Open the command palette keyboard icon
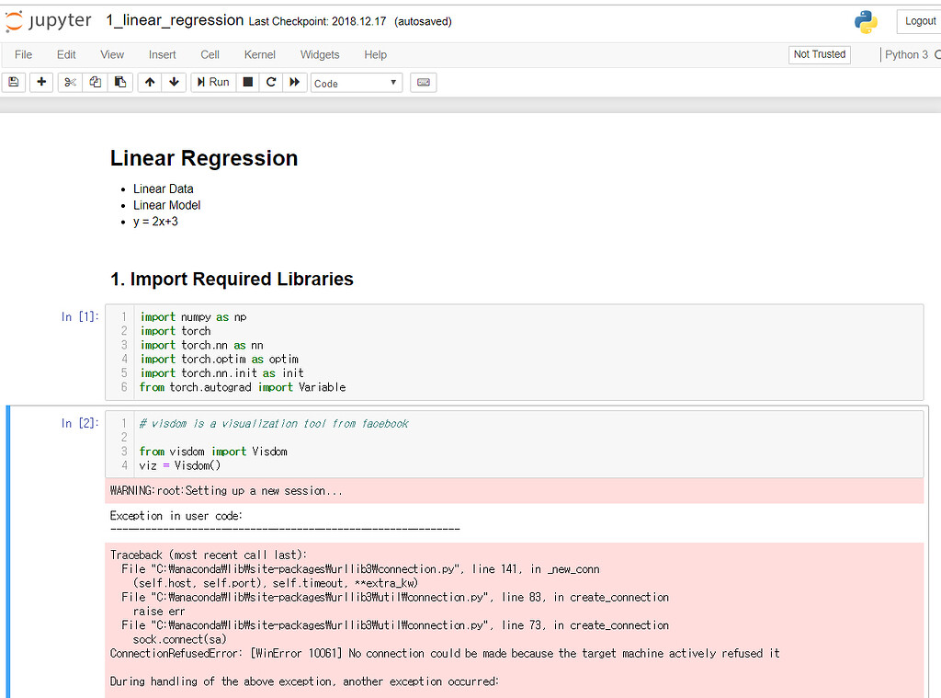Image resolution: width=941 pixels, height=698 pixels. 423,82
